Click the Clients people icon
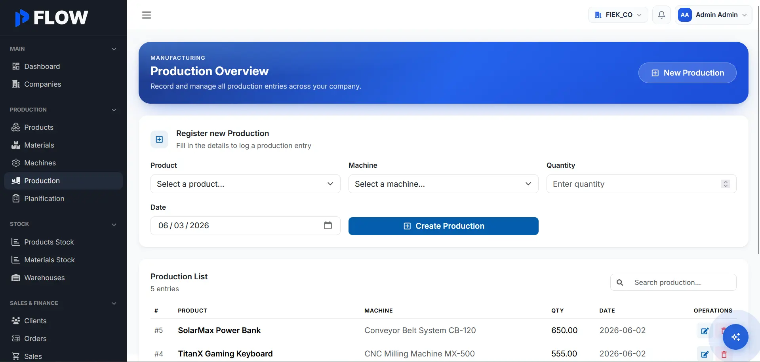The width and height of the screenshot is (760, 362). click(16, 320)
